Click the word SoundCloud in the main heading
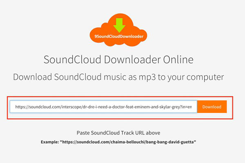 [72, 59]
